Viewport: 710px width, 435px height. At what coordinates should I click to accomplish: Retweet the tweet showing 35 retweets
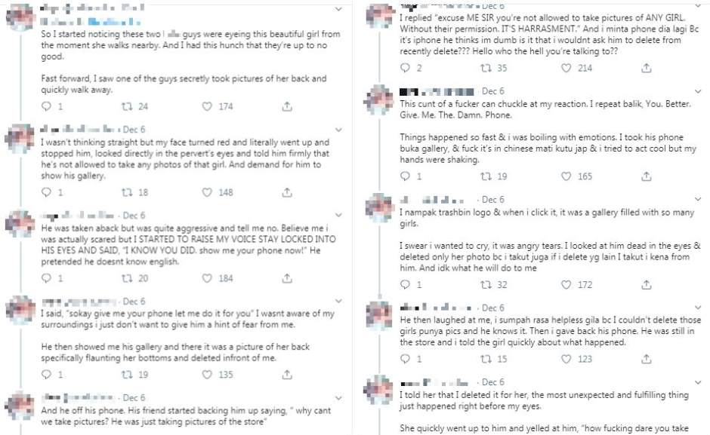[x=486, y=68]
